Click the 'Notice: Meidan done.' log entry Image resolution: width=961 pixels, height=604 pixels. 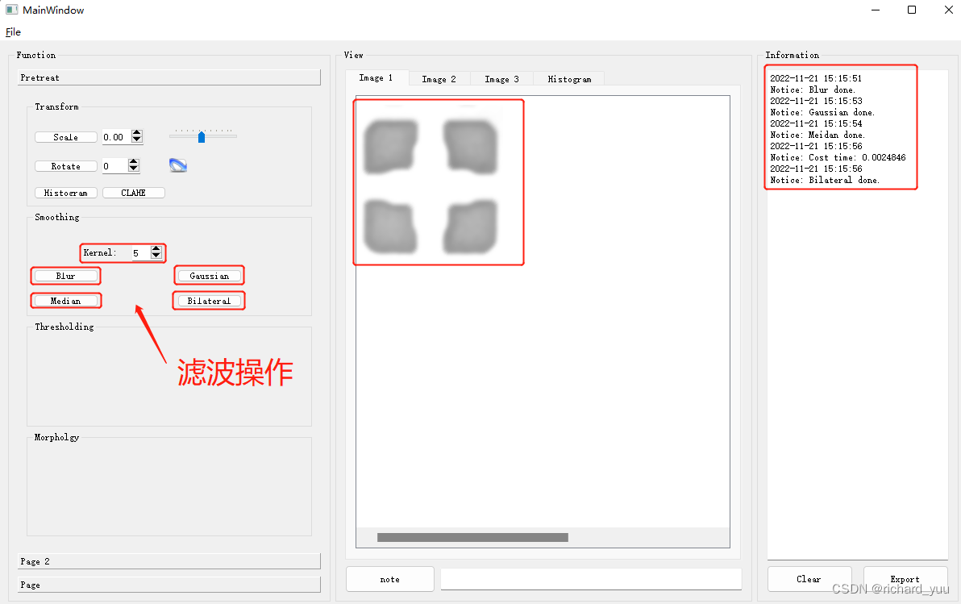point(817,135)
